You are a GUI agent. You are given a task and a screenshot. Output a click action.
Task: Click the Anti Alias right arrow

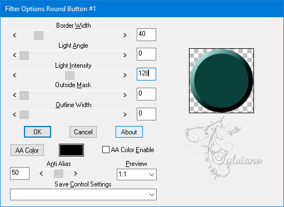[75, 173]
